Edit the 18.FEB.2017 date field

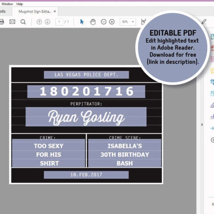tap(86, 175)
